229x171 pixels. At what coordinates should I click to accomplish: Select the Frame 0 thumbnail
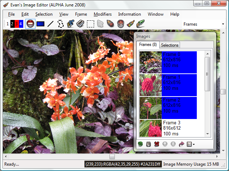pos(151,62)
